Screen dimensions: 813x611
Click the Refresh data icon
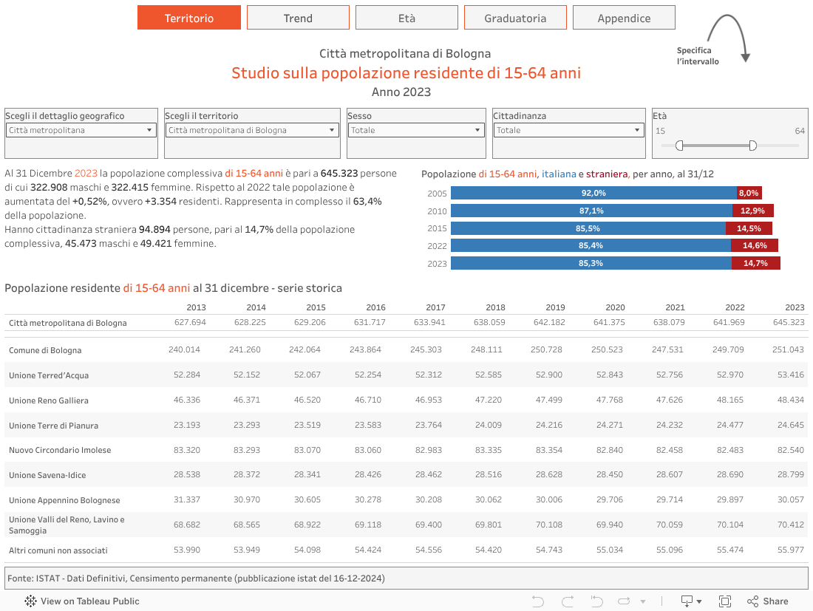coord(624,601)
